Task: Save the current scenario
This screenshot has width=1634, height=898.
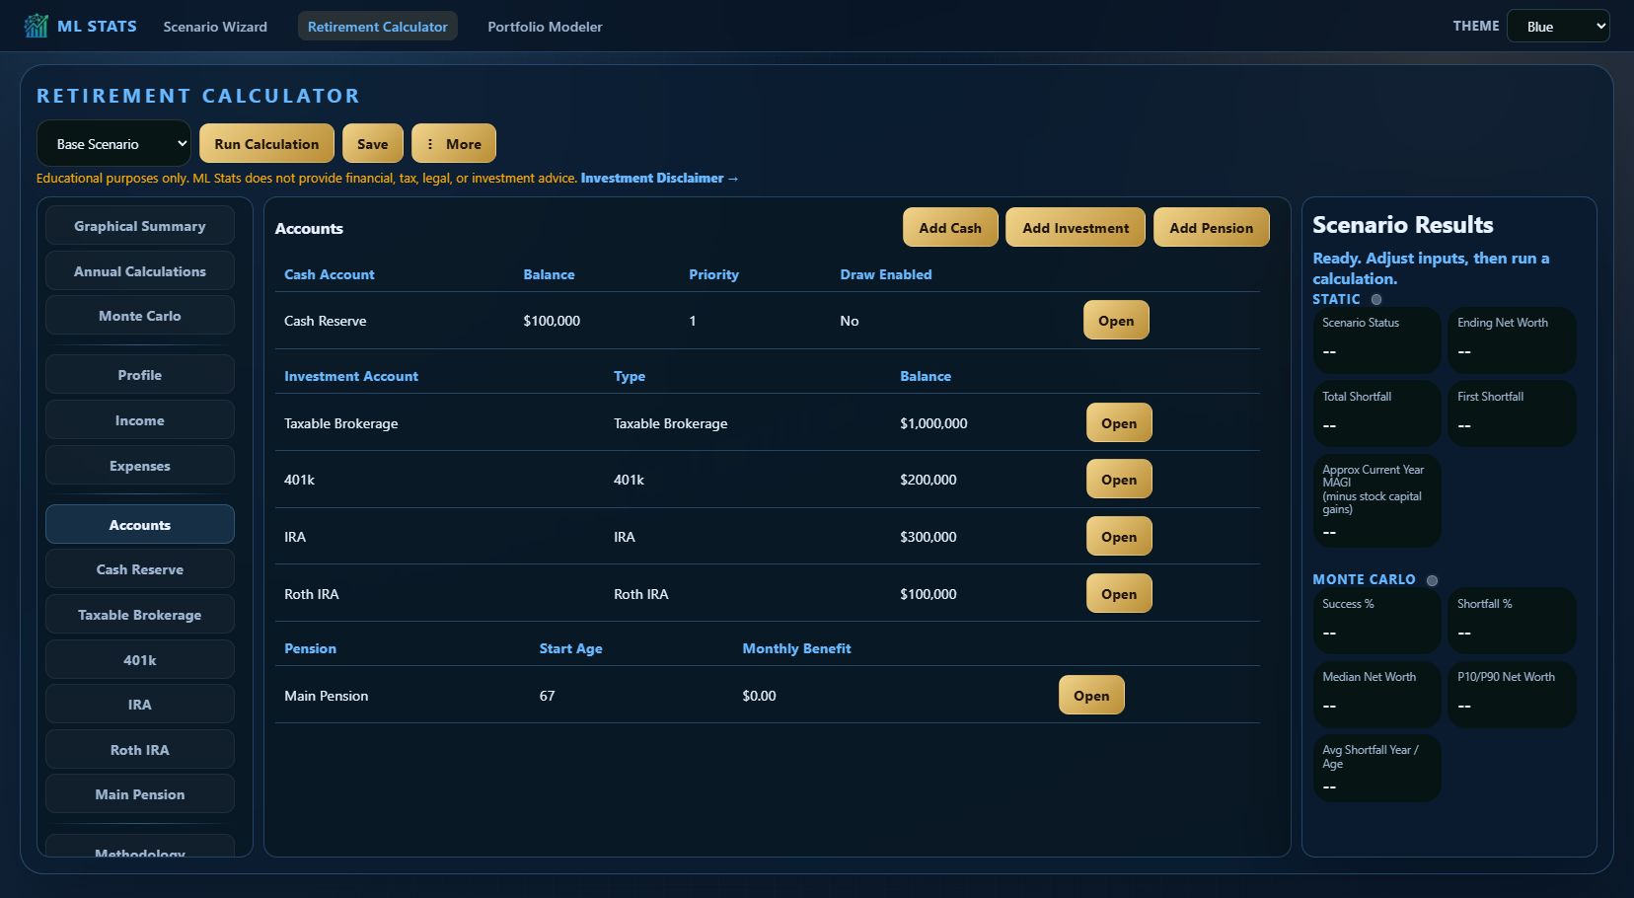Action: click(373, 143)
